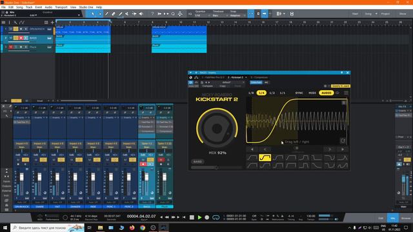This screenshot has height=232, width=413.
Task: Toggle AUDIO trigger mode in Kickstart 2
Action: tap(326, 93)
